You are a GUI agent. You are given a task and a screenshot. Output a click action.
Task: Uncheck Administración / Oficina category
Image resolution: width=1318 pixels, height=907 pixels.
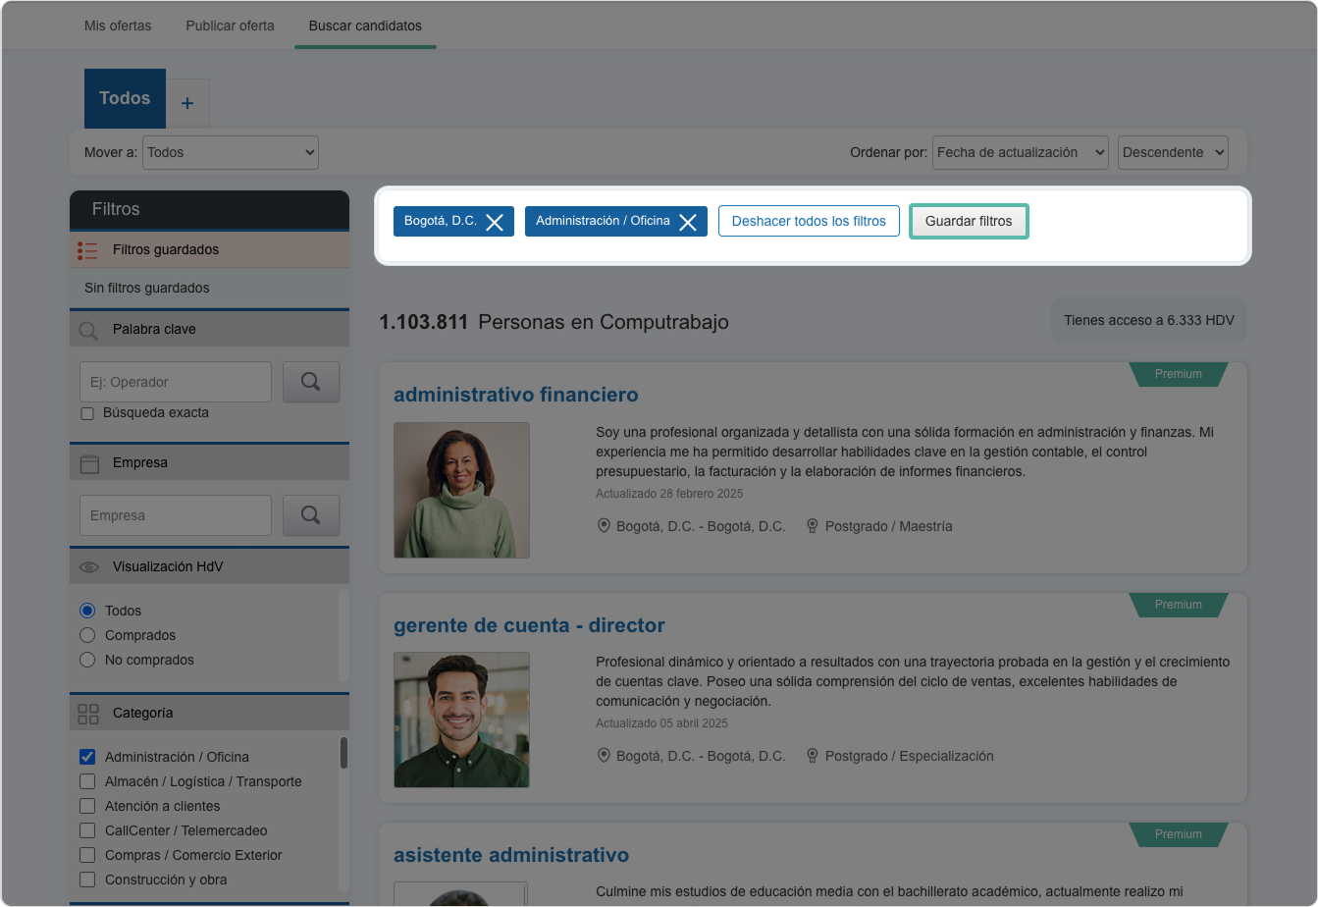tap(87, 757)
